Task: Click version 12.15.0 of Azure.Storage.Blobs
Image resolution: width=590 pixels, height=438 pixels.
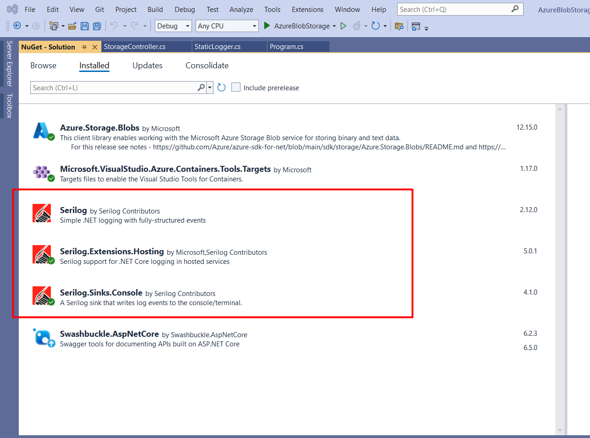Action: (527, 127)
